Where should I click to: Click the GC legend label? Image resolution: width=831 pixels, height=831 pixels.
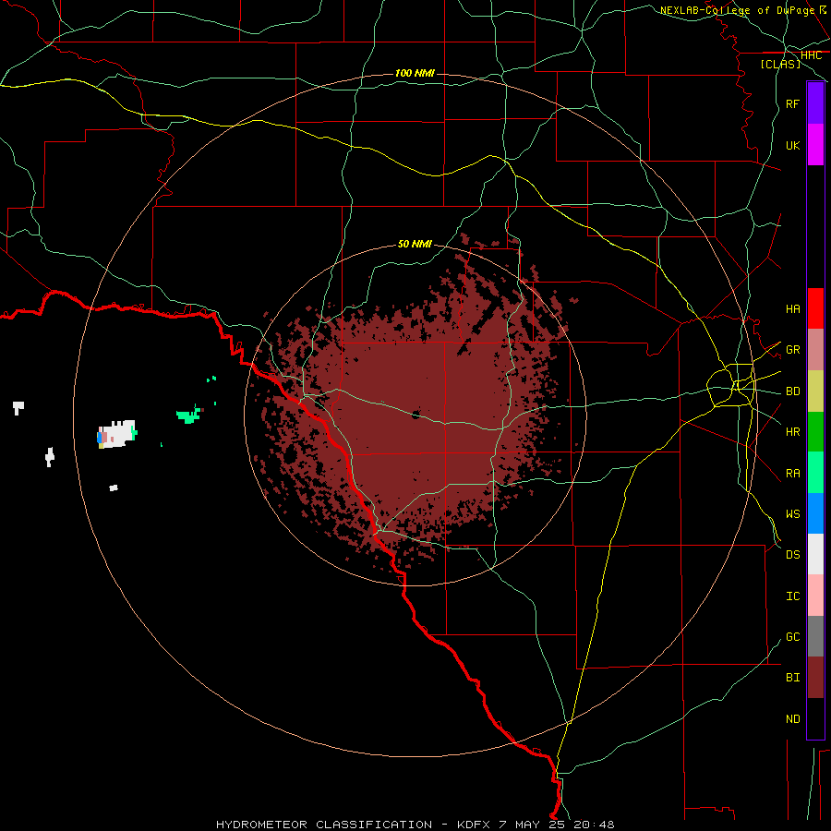pos(793,637)
